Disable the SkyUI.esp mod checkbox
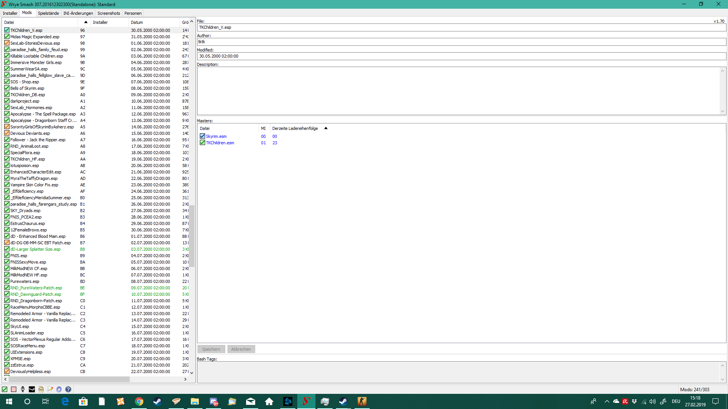The height and width of the screenshot is (409, 728). 7,326
